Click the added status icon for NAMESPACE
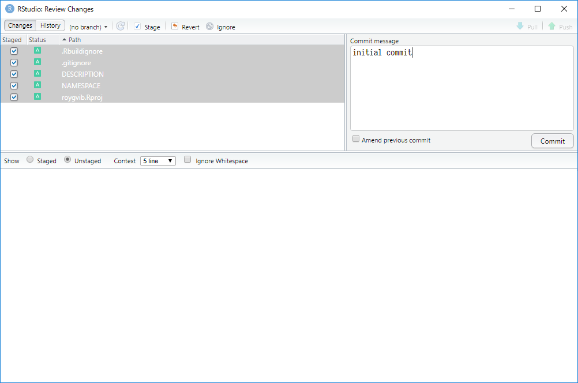 coord(37,85)
